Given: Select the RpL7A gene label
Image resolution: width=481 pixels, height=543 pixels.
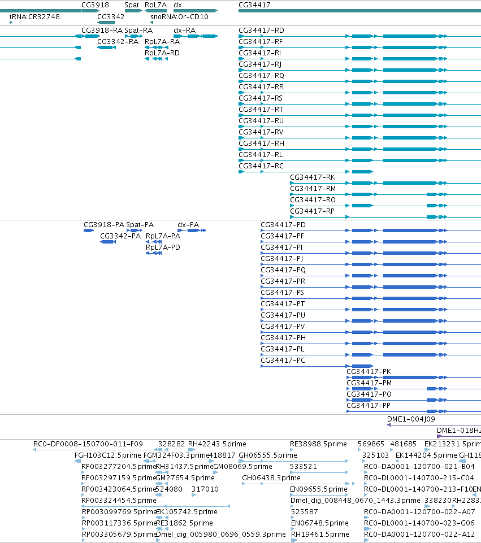Looking at the screenshot, I should click(x=155, y=5).
